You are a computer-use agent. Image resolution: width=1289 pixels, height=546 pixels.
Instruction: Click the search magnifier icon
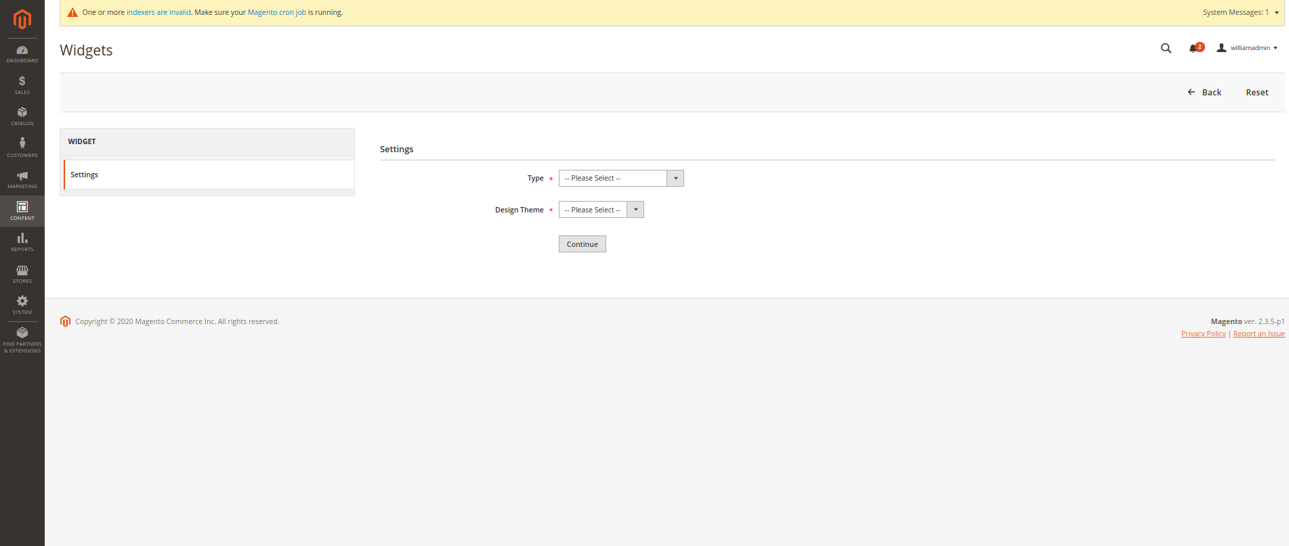coord(1166,48)
